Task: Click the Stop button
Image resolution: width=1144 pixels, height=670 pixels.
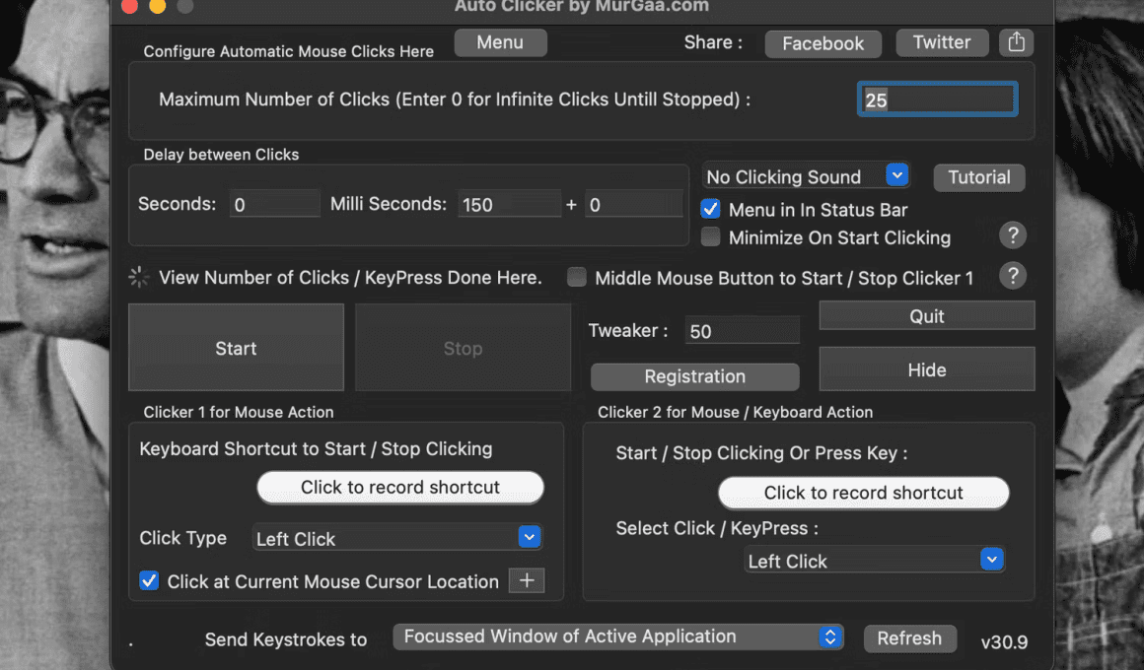Action: 463,348
